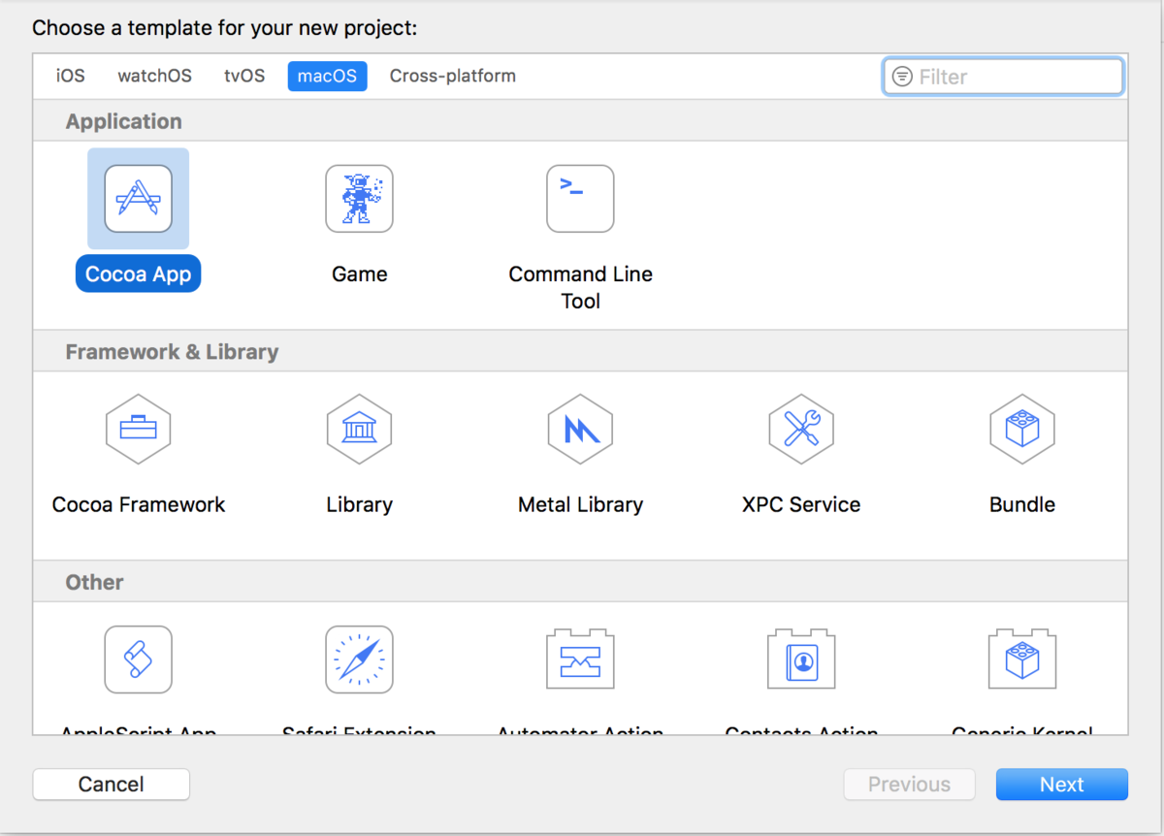Screen dimensions: 1164x836
Task: Switch to the watchOS tab
Action: coord(155,76)
